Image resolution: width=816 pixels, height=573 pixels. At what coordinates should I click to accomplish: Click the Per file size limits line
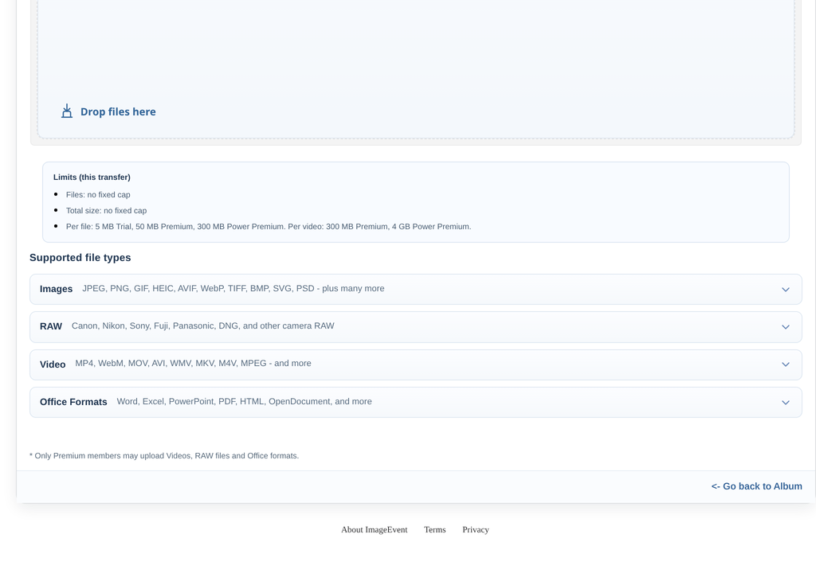(269, 227)
